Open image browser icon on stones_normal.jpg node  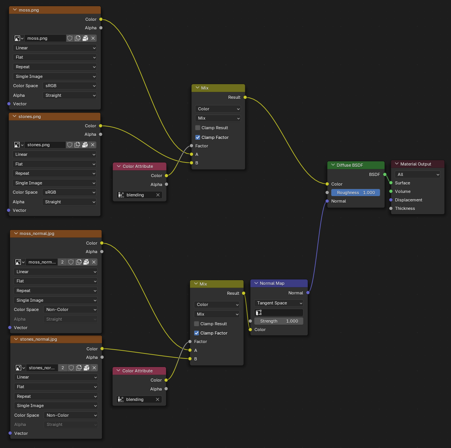[x=20, y=368]
